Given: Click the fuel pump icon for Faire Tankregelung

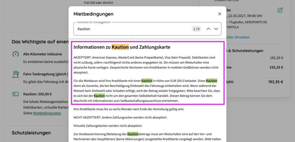Looking at the screenshot, I should (x=16, y=74).
